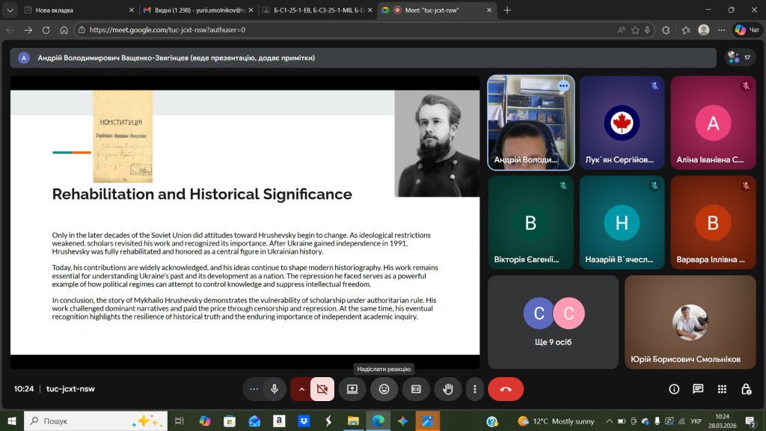Open more options three-dot vertical menu
The height and width of the screenshot is (431, 766).
pos(475,389)
